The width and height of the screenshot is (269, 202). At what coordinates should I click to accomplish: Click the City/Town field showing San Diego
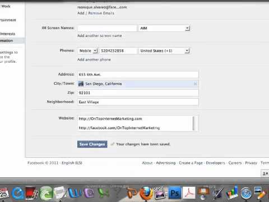coord(138,84)
